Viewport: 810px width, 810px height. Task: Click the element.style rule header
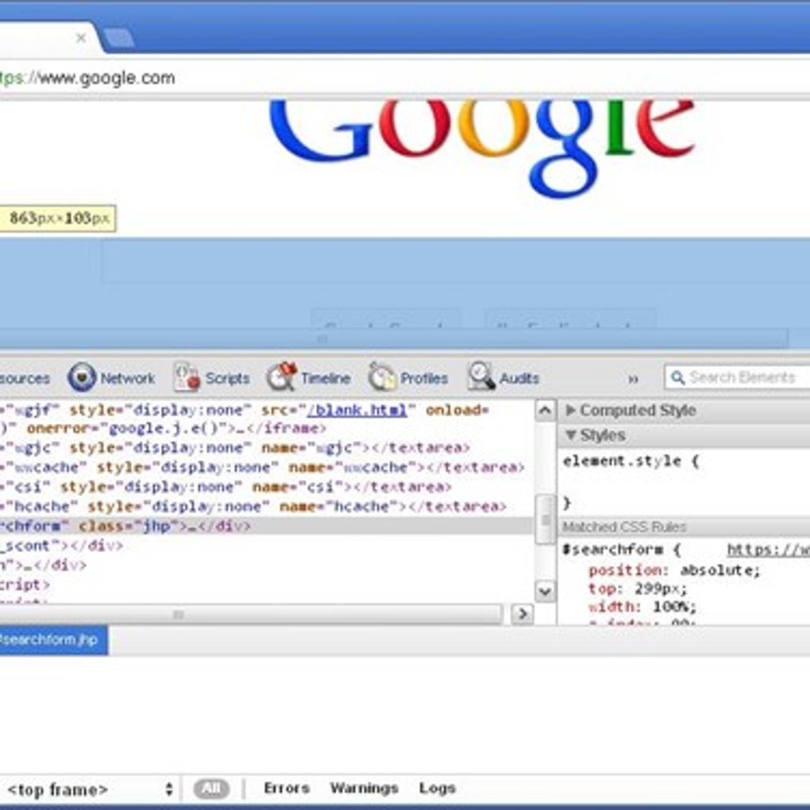(x=631, y=461)
